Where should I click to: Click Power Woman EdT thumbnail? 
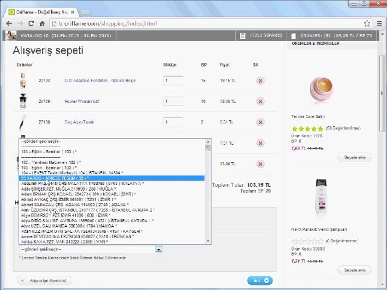click(x=23, y=101)
